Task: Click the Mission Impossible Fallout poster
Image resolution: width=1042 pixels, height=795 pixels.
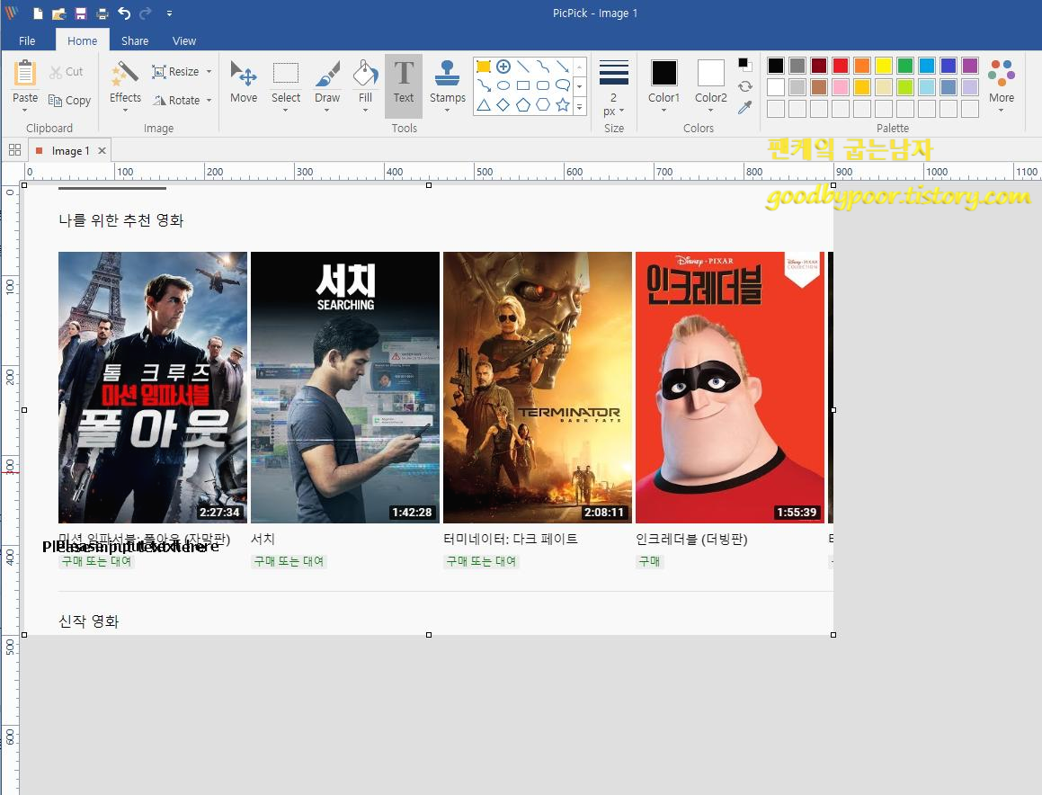Action: coord(153,387)
